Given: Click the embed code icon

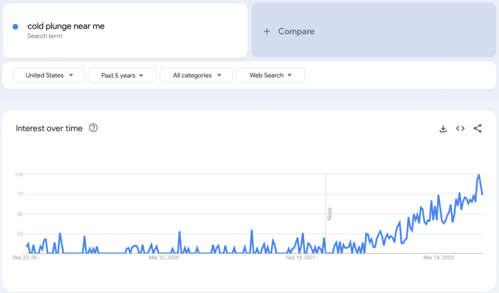Looking at the screenshot, I should click(x=460, y=128).
